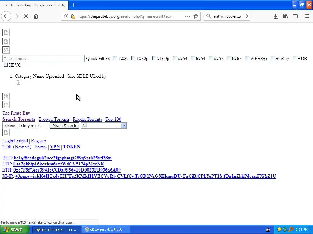313x234 pixels.
Task: Toggle the BluRay filter
Action: click(x=272, y=58)
